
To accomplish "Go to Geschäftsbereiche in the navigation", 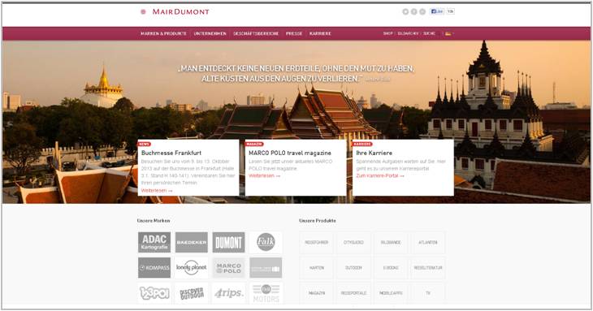I will tap(256, 33).
